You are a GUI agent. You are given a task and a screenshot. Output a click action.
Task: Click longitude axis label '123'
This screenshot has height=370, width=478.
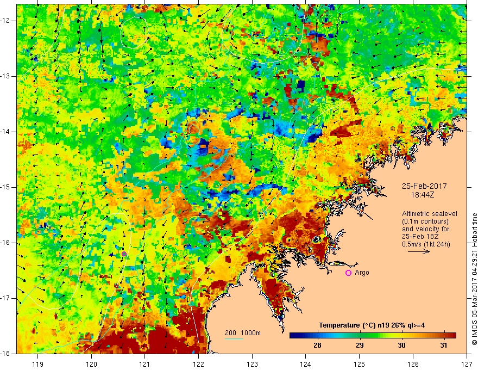tap(252, 364)
